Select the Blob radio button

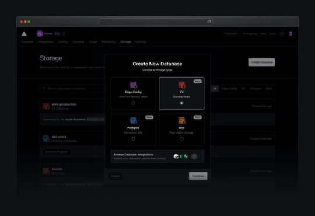[181, 139]
